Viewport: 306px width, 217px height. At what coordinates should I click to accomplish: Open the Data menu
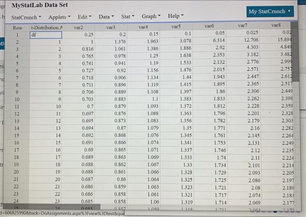tap(106, 17)
